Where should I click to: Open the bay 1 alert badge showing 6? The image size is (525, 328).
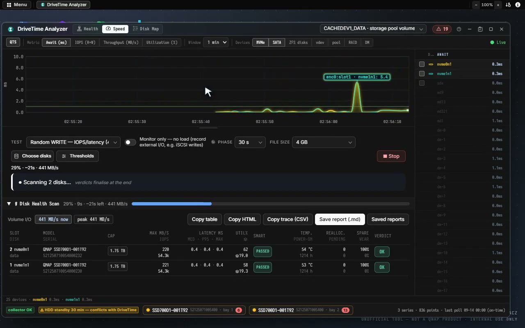pos(239,310)
